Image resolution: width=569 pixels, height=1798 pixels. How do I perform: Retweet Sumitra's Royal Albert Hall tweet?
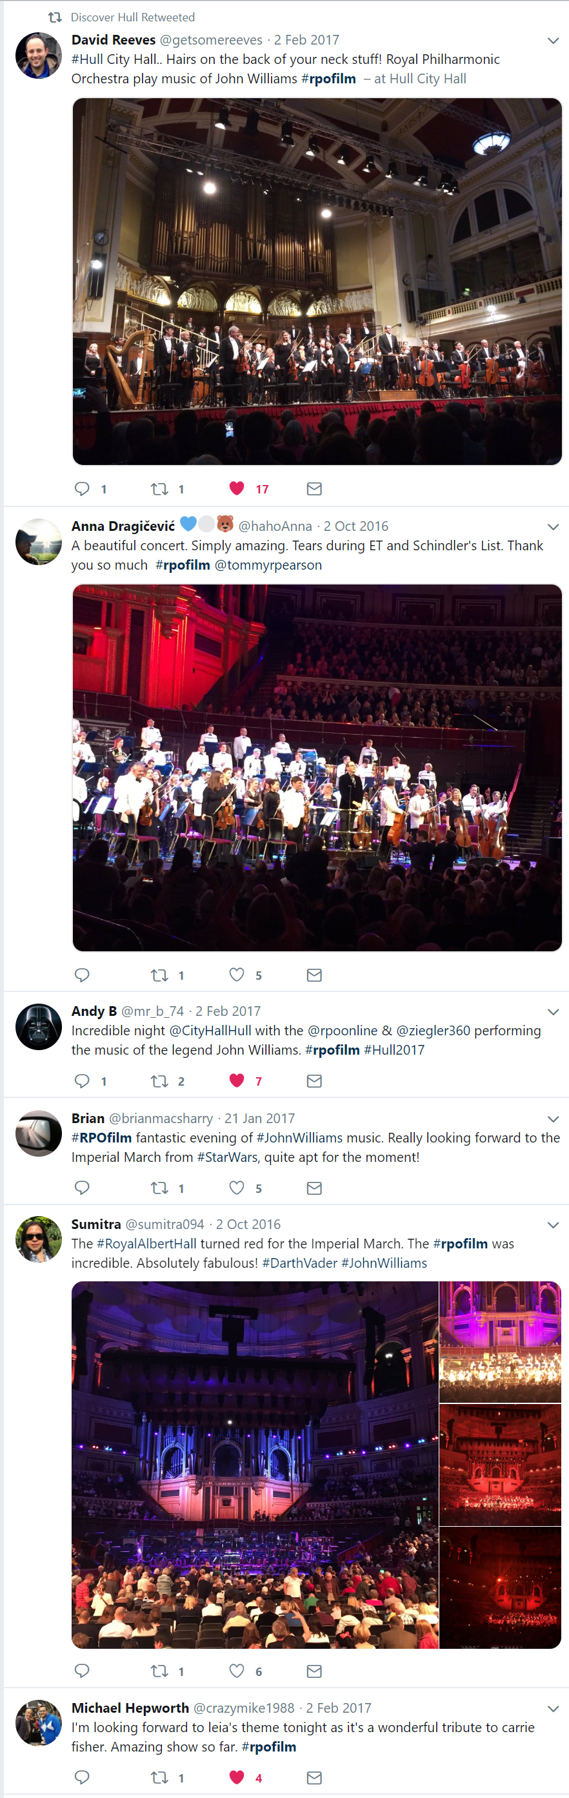click(160, 1671)
